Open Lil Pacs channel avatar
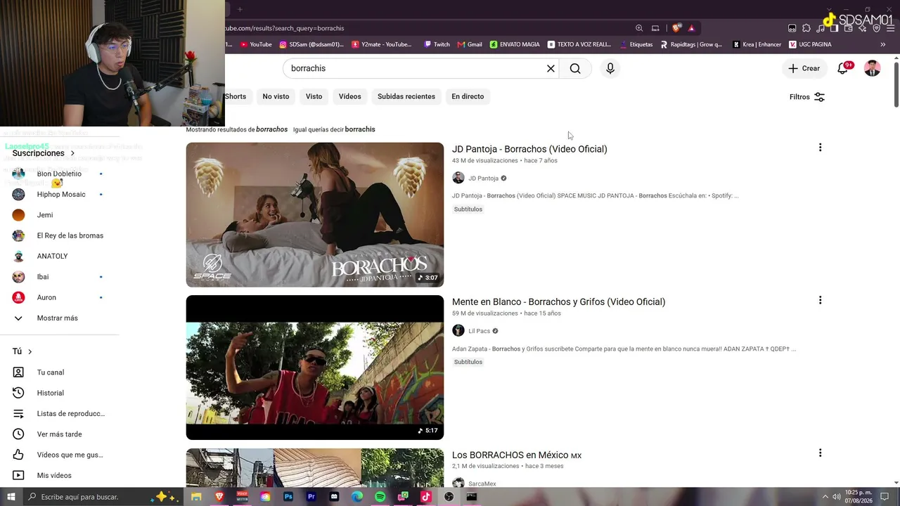The image size is (900, 506). 458,330
